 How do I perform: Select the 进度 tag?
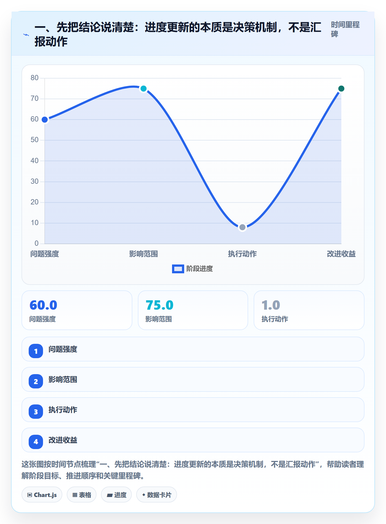coord(116,495)
